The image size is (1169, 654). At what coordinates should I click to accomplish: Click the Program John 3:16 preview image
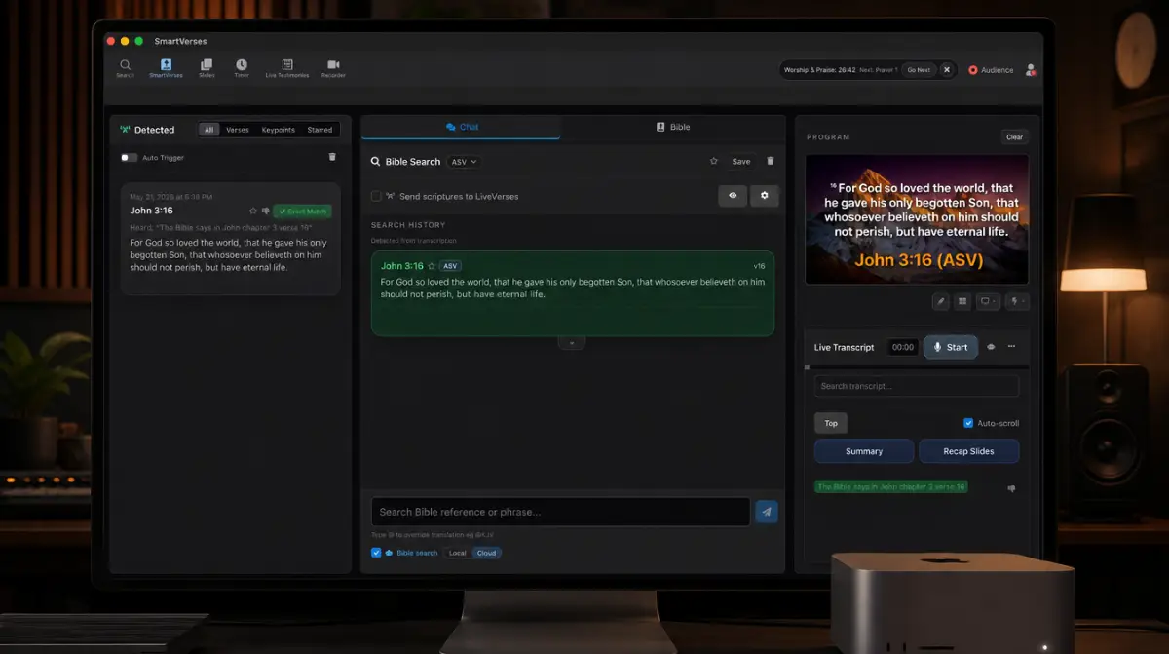pos(917,219)
